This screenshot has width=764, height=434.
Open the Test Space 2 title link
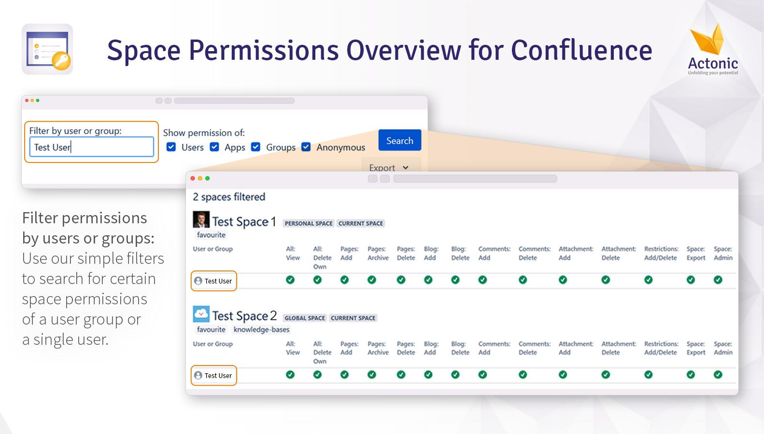[x=244, y=316]
